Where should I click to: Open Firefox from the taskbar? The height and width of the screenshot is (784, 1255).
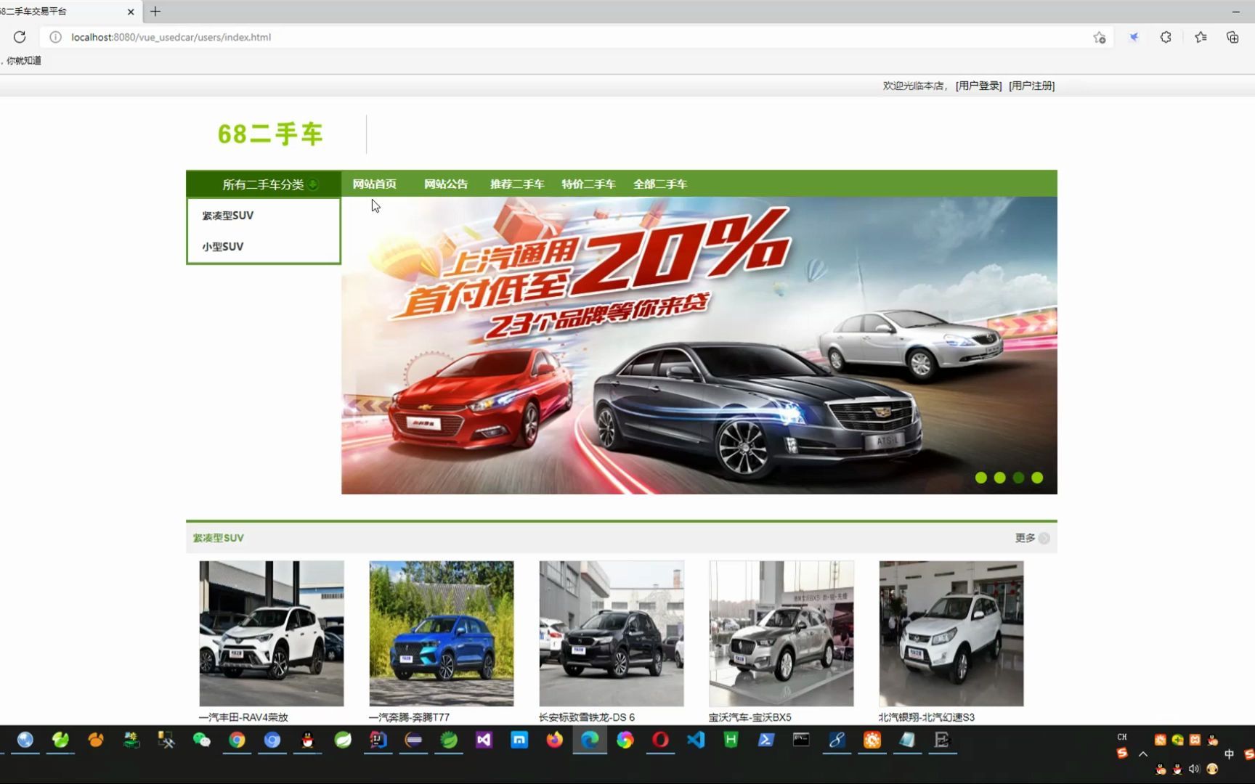pyautogui.click(x=555, y=740)
